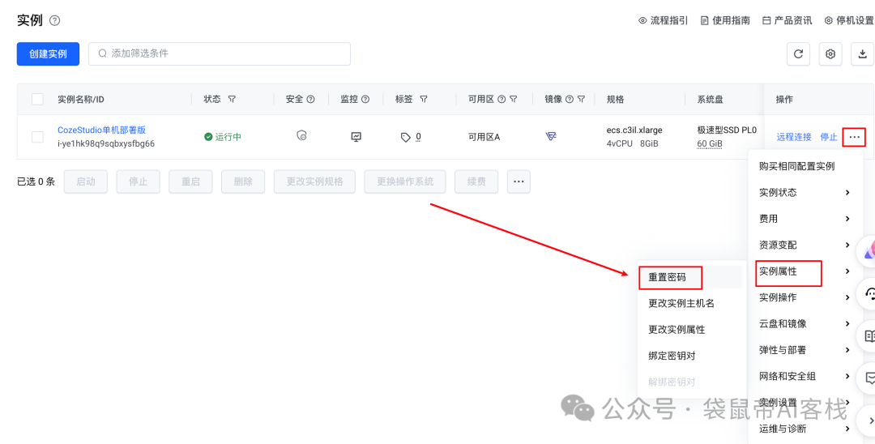
Task: Expand the 费用 submenu
Action: coord(804,219)
